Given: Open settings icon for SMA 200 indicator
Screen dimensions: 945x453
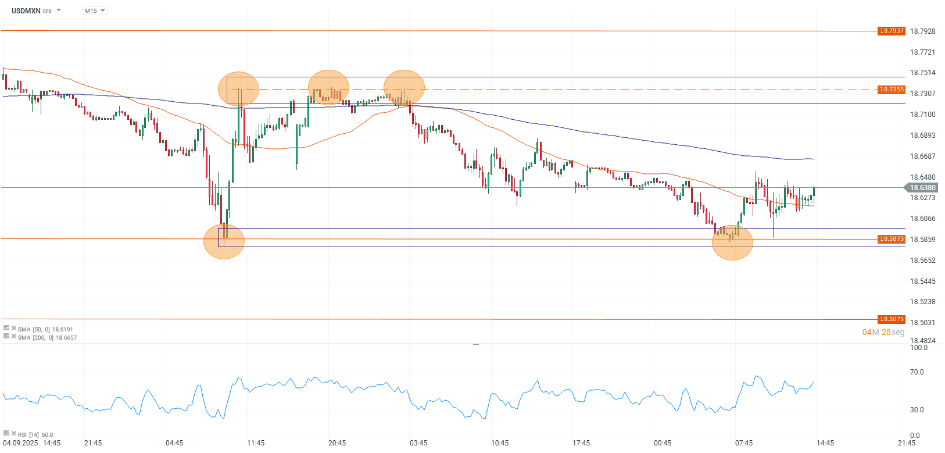Looking at the screenshot, I should 6,336.
